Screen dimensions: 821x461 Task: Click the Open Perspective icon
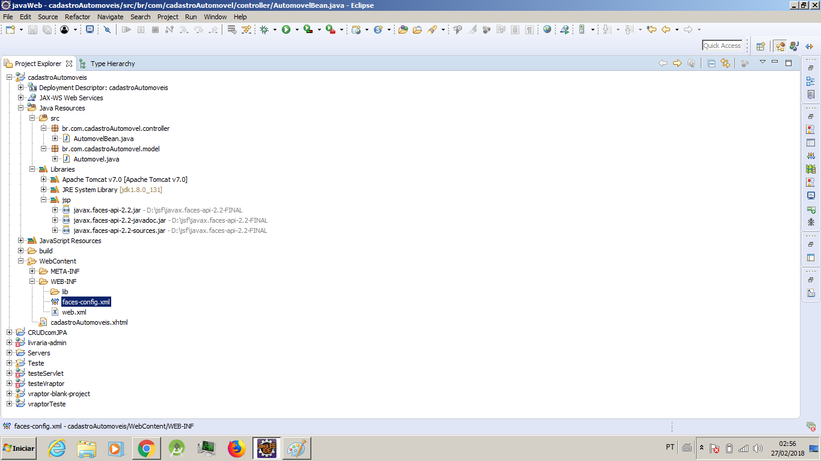761,46
